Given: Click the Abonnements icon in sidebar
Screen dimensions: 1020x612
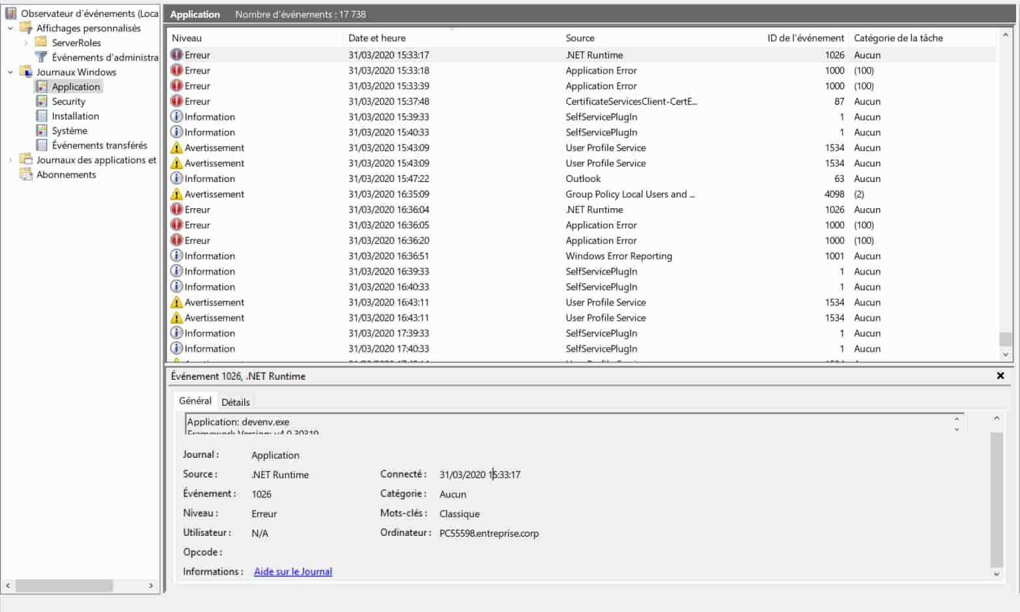Looking at the screenshot, I should click(x=26, y=174).
